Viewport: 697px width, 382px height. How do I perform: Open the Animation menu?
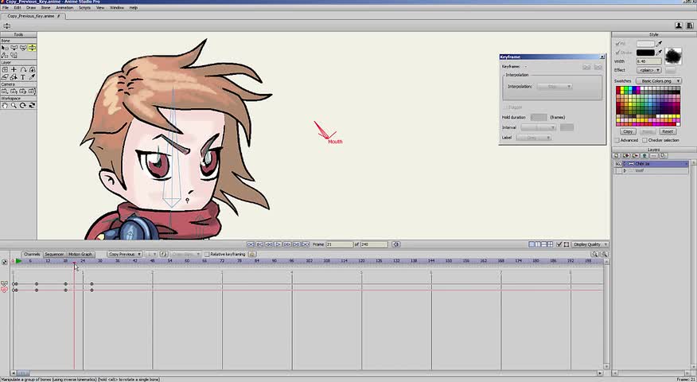64,7
